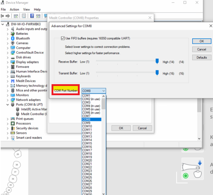Click the Cameras category icon
Screen dimensions: 213x195
(x=13, y=43)
